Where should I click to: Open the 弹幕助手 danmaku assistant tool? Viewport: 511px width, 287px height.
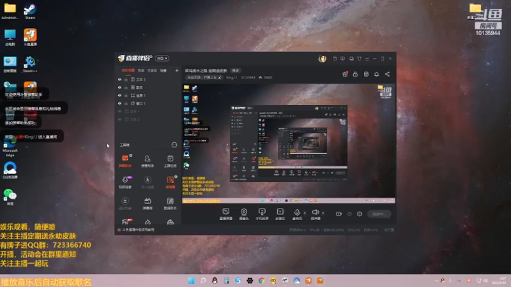click(125, 161)
